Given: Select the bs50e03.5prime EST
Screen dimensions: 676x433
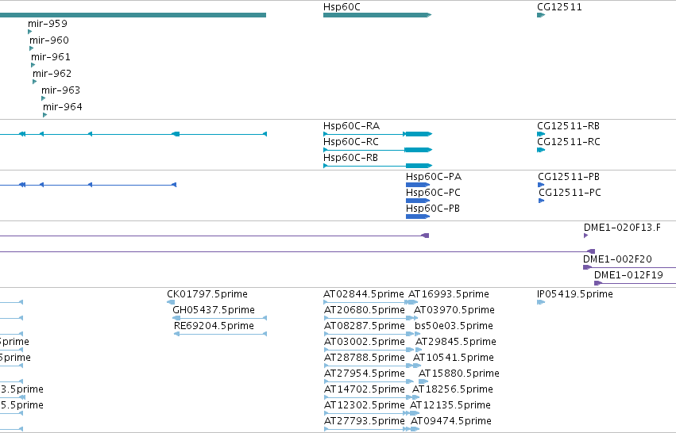Looking at the screenshot, I should pyautogui.click(x=417, y=334).
